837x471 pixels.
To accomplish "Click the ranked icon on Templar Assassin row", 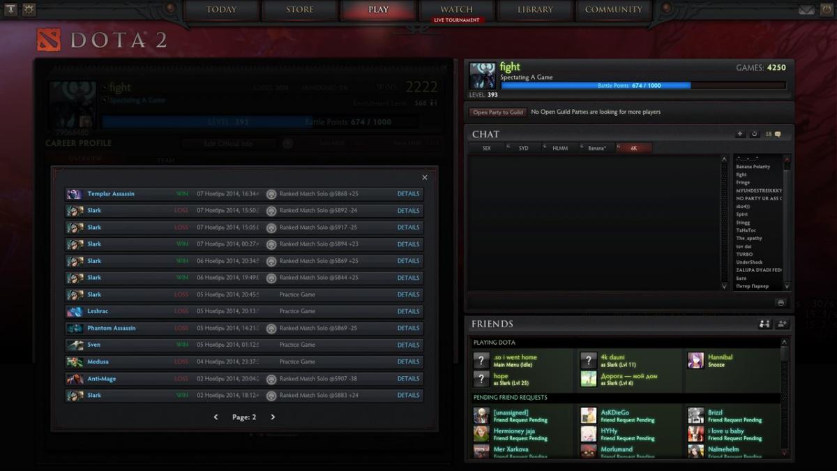I will pyautogui.click(x=271, y=194).
